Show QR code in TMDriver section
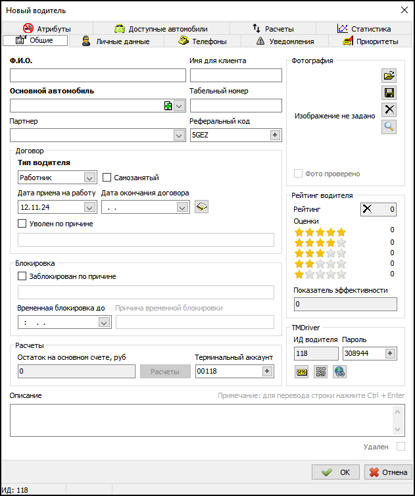The image size is (415, 496). click(320, 372)
